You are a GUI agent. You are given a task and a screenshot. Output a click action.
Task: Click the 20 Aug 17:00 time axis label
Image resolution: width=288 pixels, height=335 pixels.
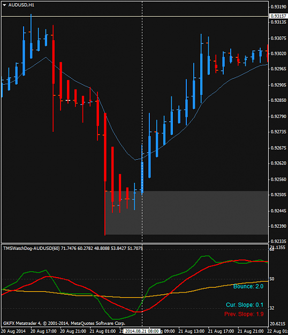[43, 331]
